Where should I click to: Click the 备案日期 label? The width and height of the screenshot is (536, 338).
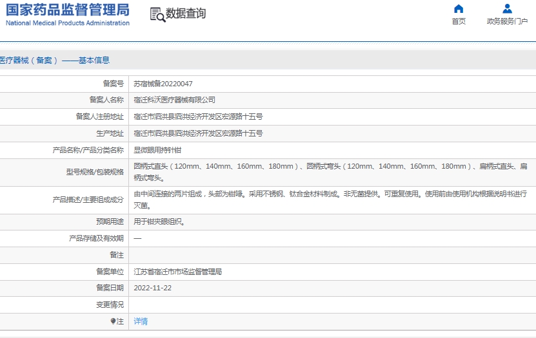(x=110, y=288)
